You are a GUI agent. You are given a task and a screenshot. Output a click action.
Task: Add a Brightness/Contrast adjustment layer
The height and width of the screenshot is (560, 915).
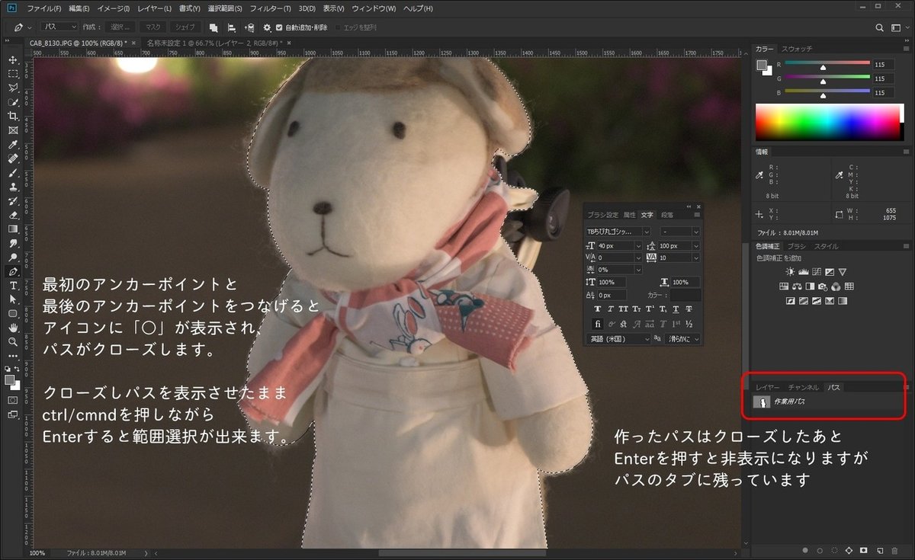pyautogui.click(x=789, y=271)
